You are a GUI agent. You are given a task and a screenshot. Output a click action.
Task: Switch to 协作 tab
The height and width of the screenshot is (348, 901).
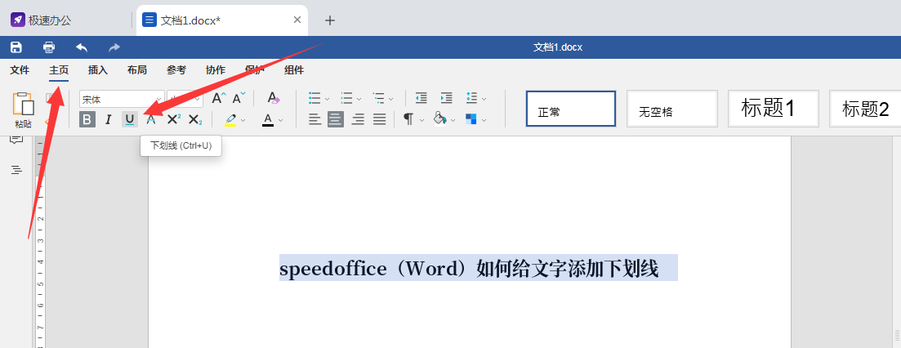(216, 70)
